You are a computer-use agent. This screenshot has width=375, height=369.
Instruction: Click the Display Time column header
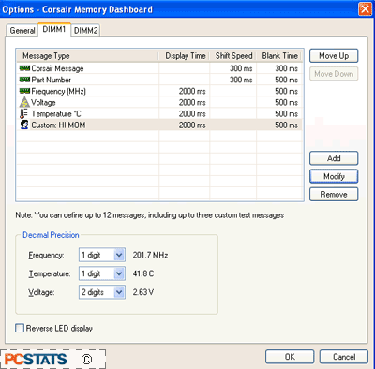185,56
